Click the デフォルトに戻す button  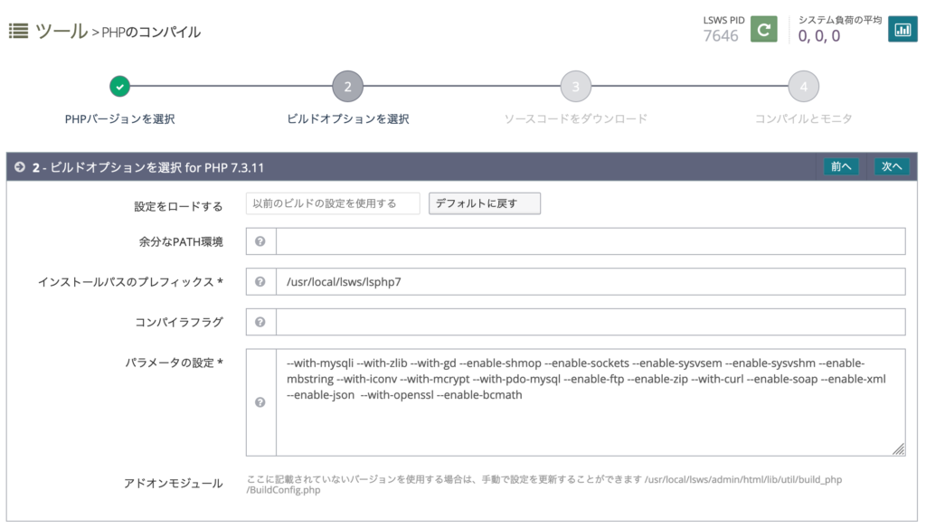(x=484, y=203)
